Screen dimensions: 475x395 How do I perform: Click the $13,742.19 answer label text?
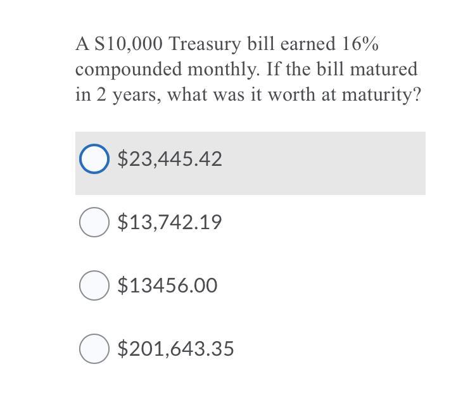170,222
